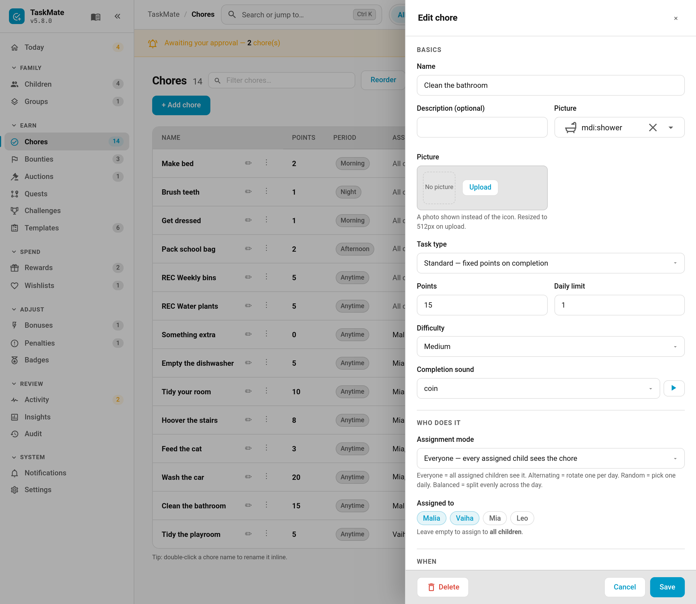This screenshot has height=604, width=696.
Task: Open three-dot menu for Brush teeth
Action: coord(266,191)
